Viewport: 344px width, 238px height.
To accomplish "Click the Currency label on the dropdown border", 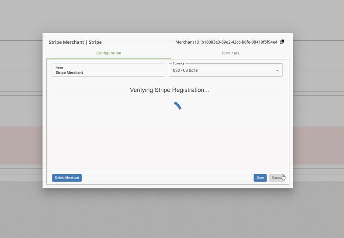I will point(178,63).
